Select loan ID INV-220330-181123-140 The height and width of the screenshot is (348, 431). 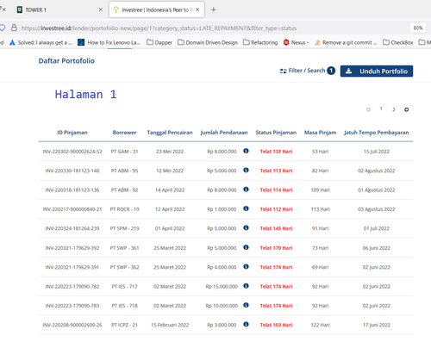(x=72, y=171)
